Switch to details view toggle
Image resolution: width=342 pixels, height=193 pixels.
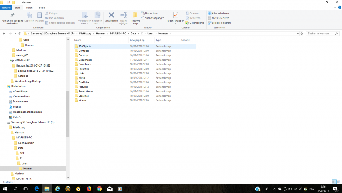(334, 182)
